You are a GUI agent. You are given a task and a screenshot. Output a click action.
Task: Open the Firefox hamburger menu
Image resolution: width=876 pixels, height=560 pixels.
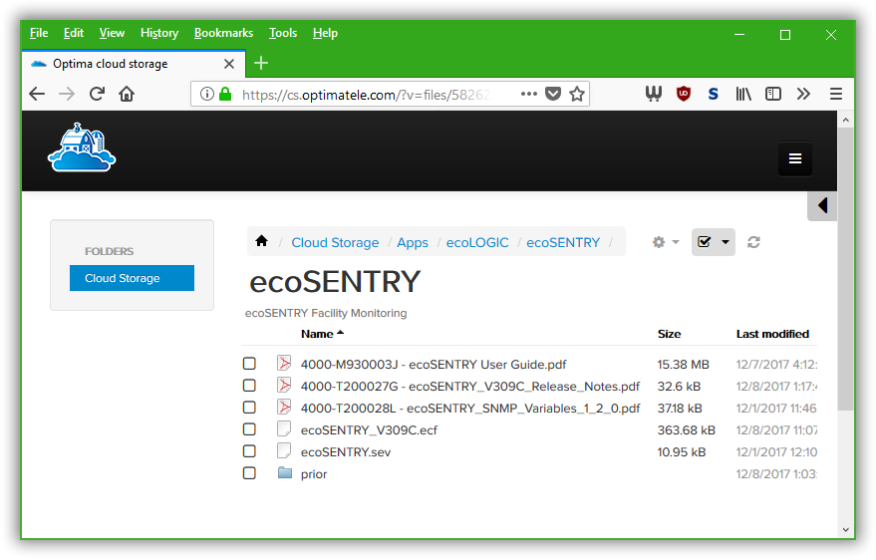[x=836, y=94]
